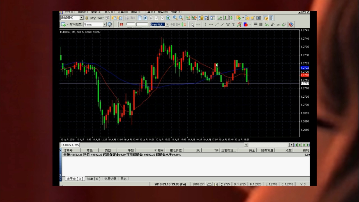
Task: Click the 1.2722 blue price label
Action: tap(305, 68)
